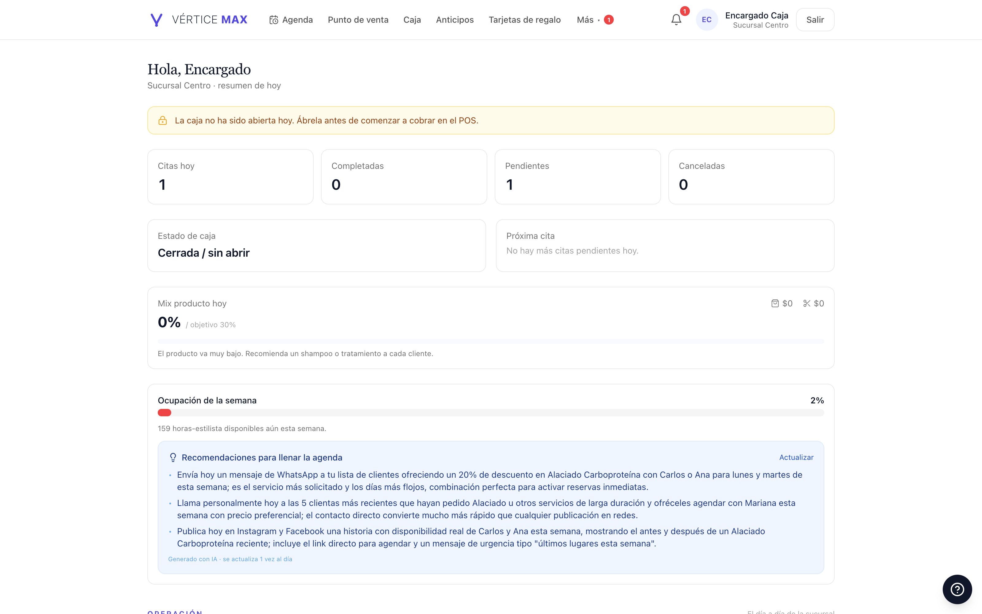The width and height of the screenshot is (982, 614).
Task: Click the '0%' mix producto value
Action: pos(169,322)
